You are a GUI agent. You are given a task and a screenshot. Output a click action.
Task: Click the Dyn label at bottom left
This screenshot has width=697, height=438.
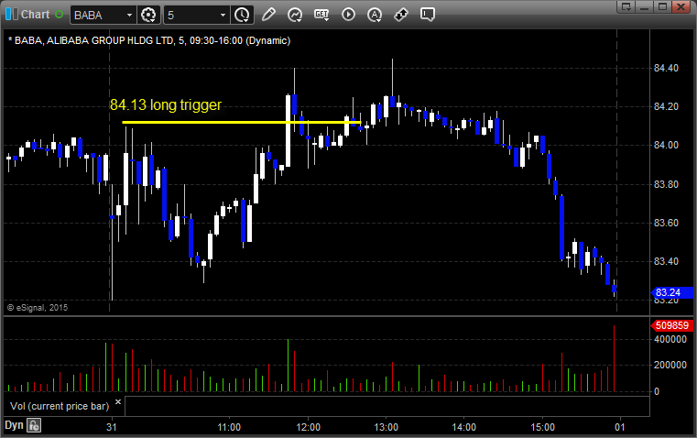pos(14,425)
